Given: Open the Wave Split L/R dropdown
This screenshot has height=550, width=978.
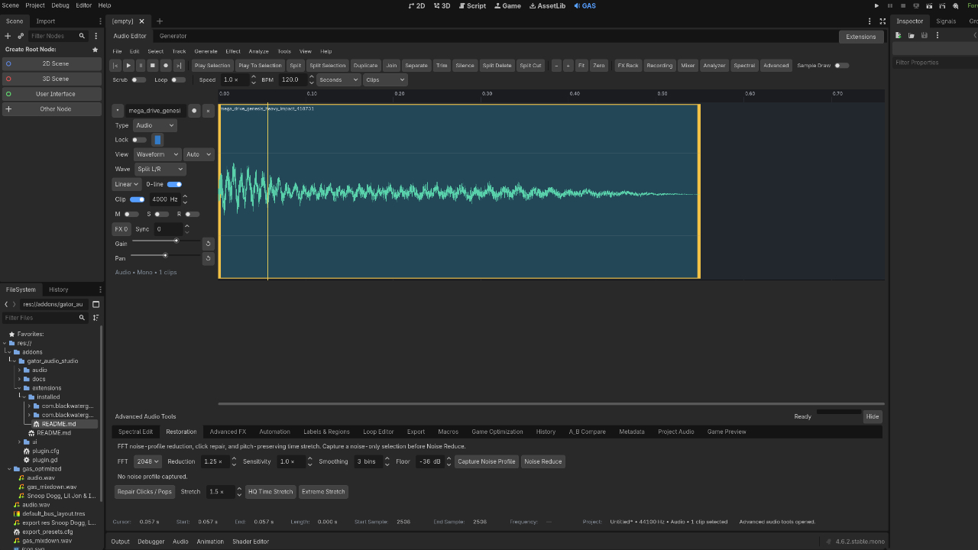Looking at the screenshot, I should [x=160, y=169].
